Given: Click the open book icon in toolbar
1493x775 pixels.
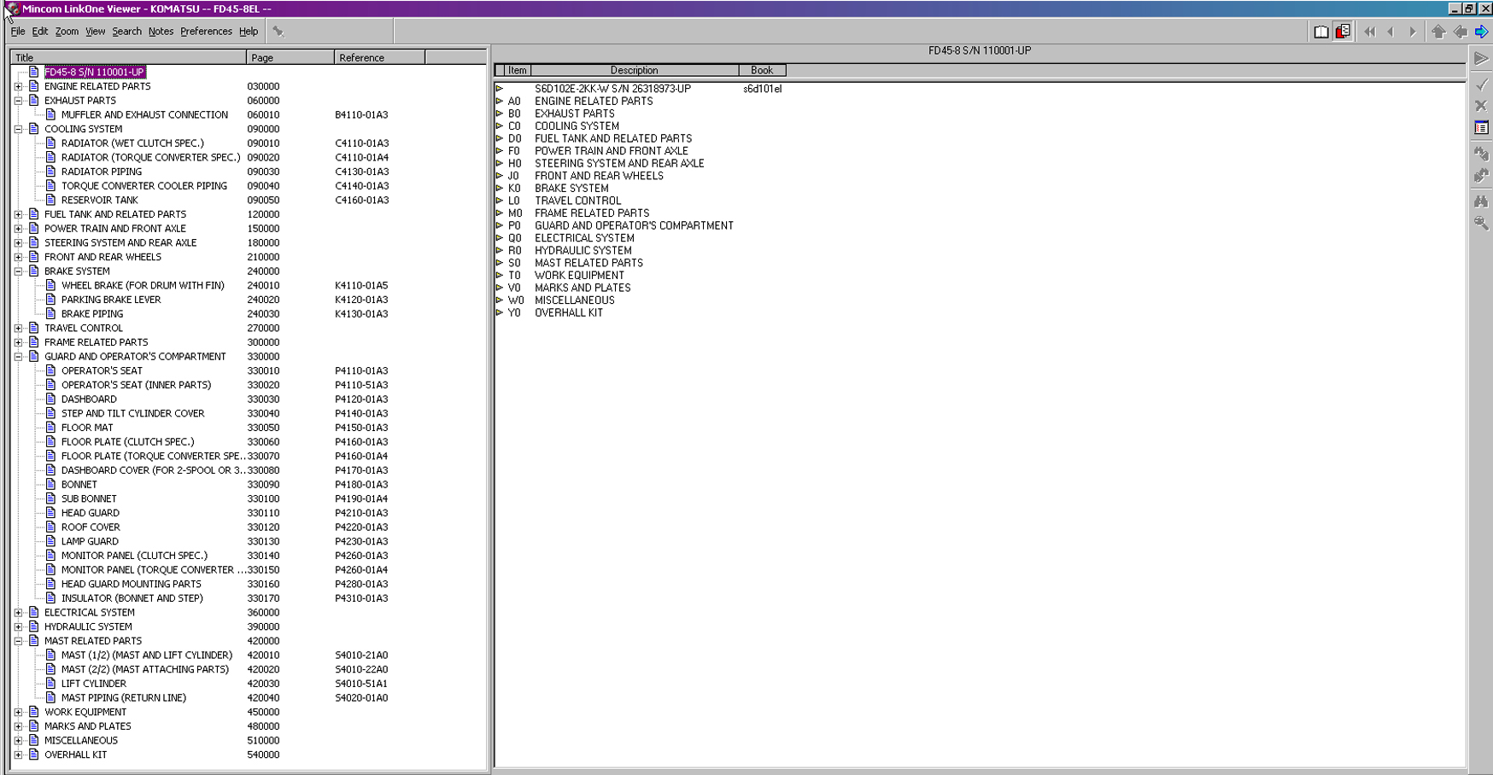Looking at the screenshot, I should point(1320,32).
